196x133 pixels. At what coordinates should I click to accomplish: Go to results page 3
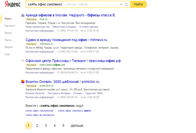point(46,126)
